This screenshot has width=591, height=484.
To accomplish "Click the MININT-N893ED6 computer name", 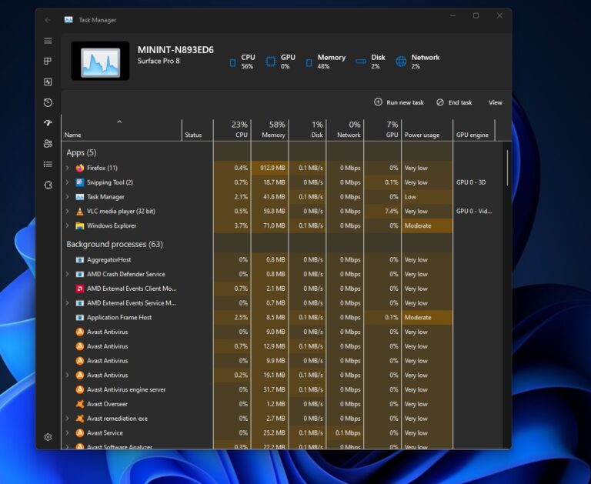I will click(175, 50).
